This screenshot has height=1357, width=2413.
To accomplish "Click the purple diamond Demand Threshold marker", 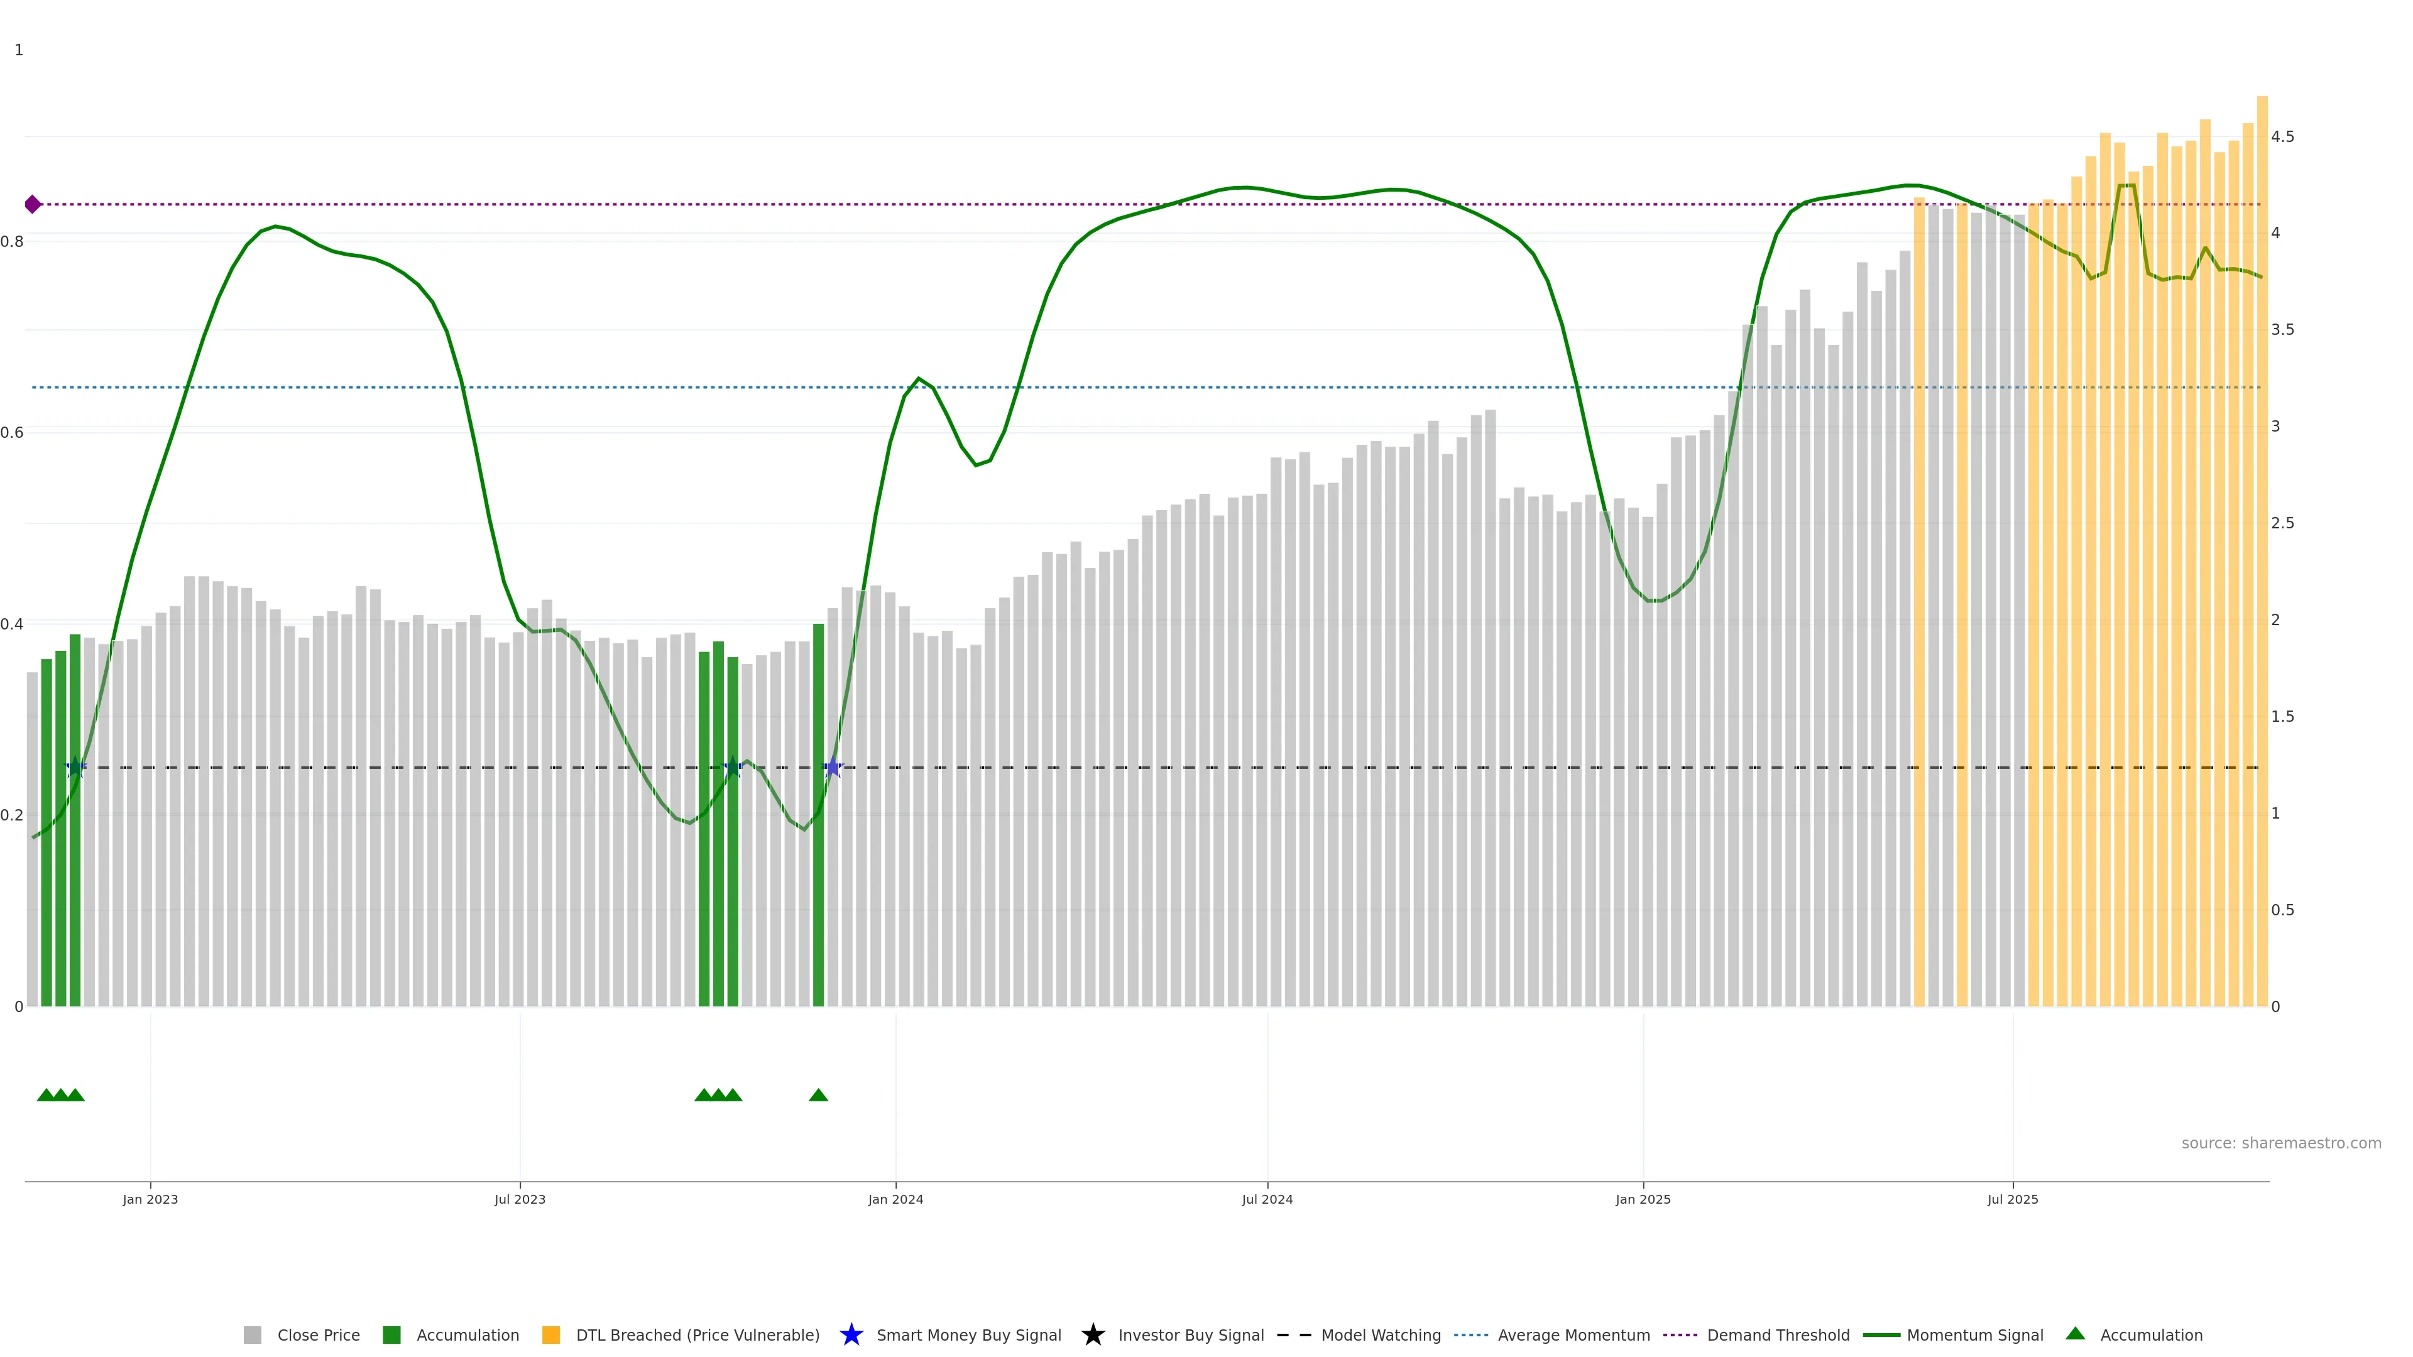I will tap(33, 204).
